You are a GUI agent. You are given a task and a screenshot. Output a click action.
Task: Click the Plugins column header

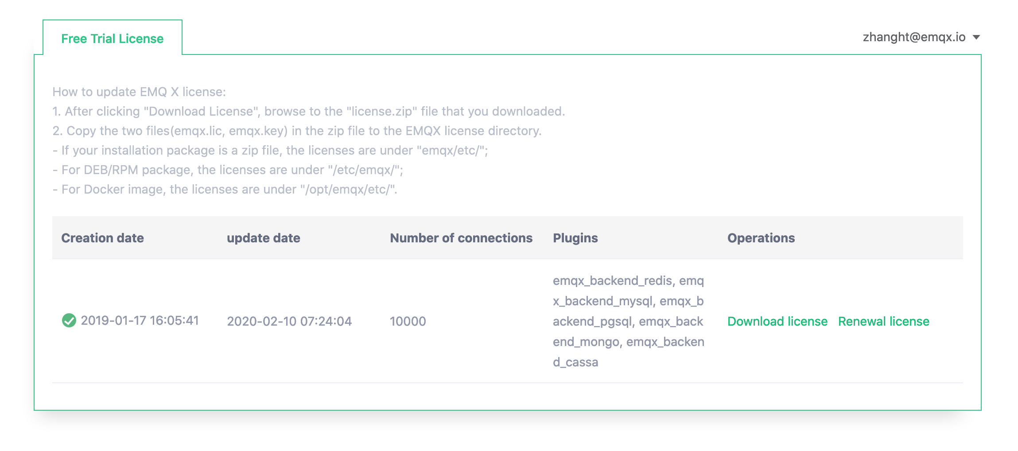pyautogui.click(x=575, y=238)
